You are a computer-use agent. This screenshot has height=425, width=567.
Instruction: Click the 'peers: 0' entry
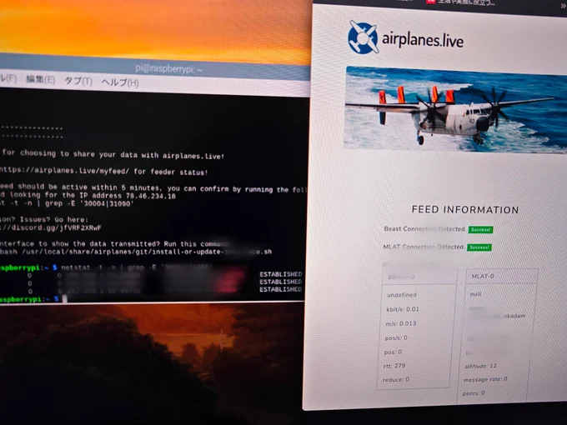[474, 393]
